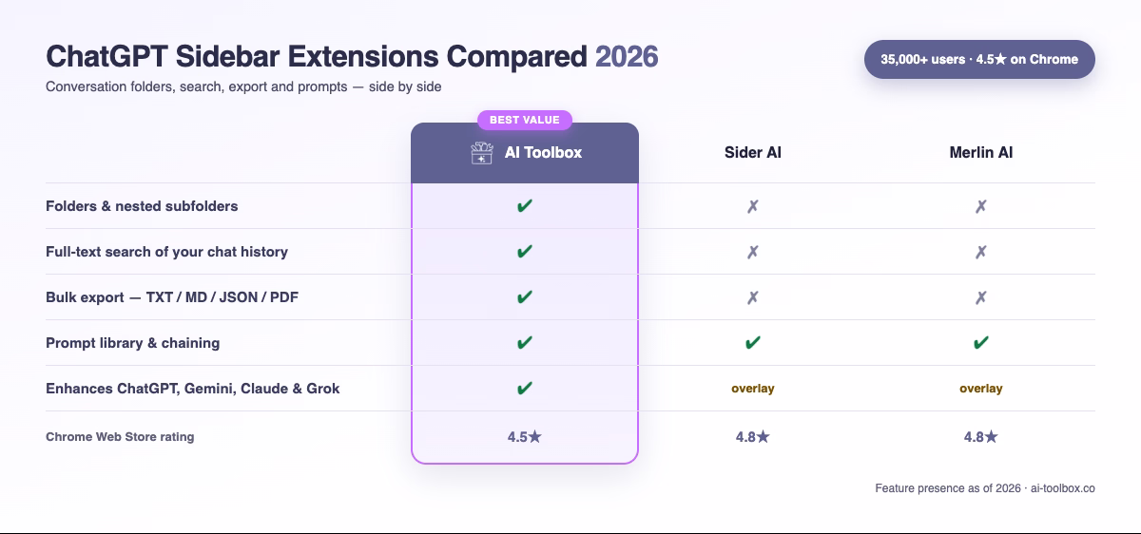Click AI Toolbox checkmark for Full-text search row

coord(525,252)
